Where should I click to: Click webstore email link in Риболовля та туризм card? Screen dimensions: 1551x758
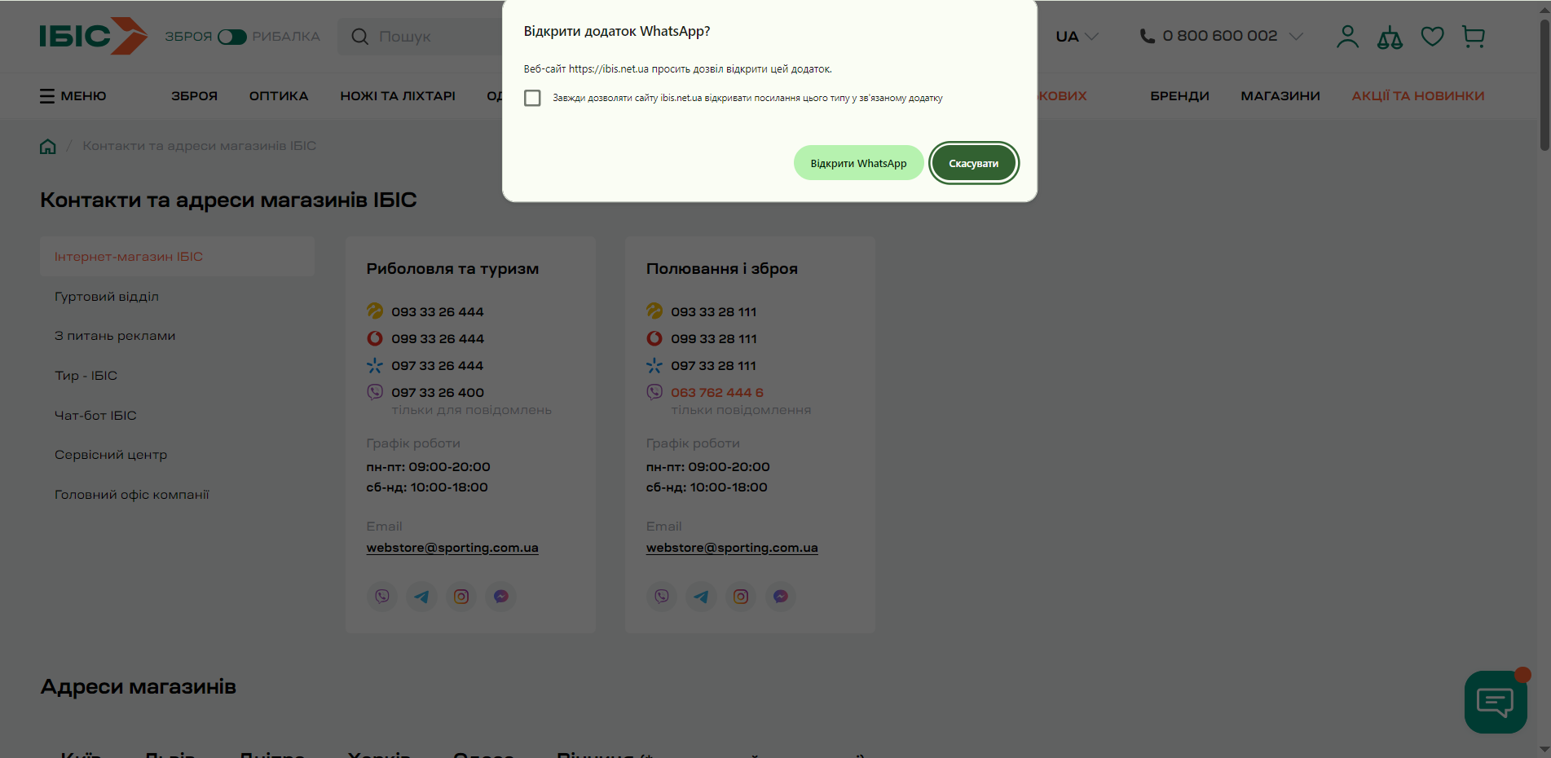point(452,548)
